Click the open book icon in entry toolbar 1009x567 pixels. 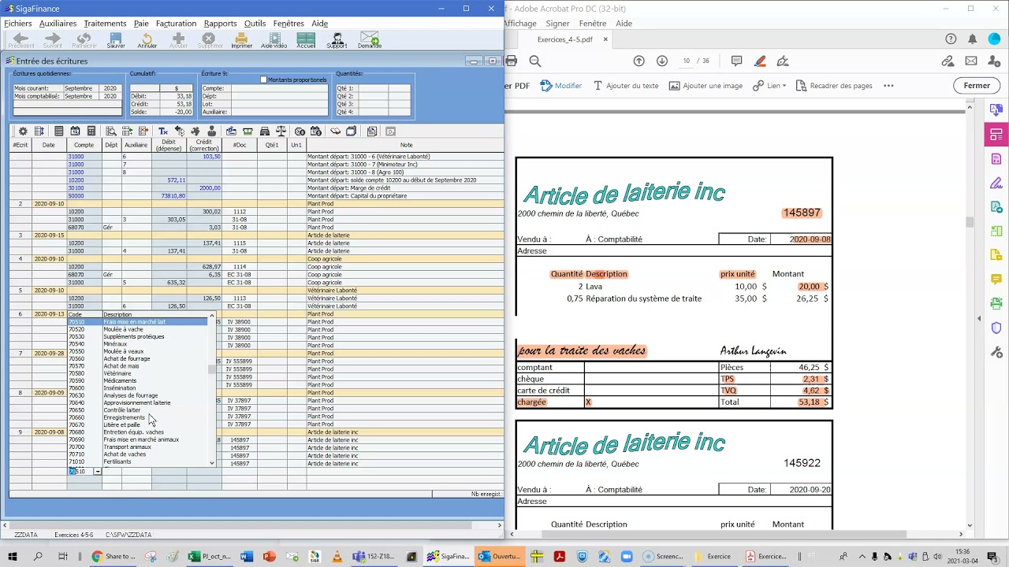coord(335,132)
